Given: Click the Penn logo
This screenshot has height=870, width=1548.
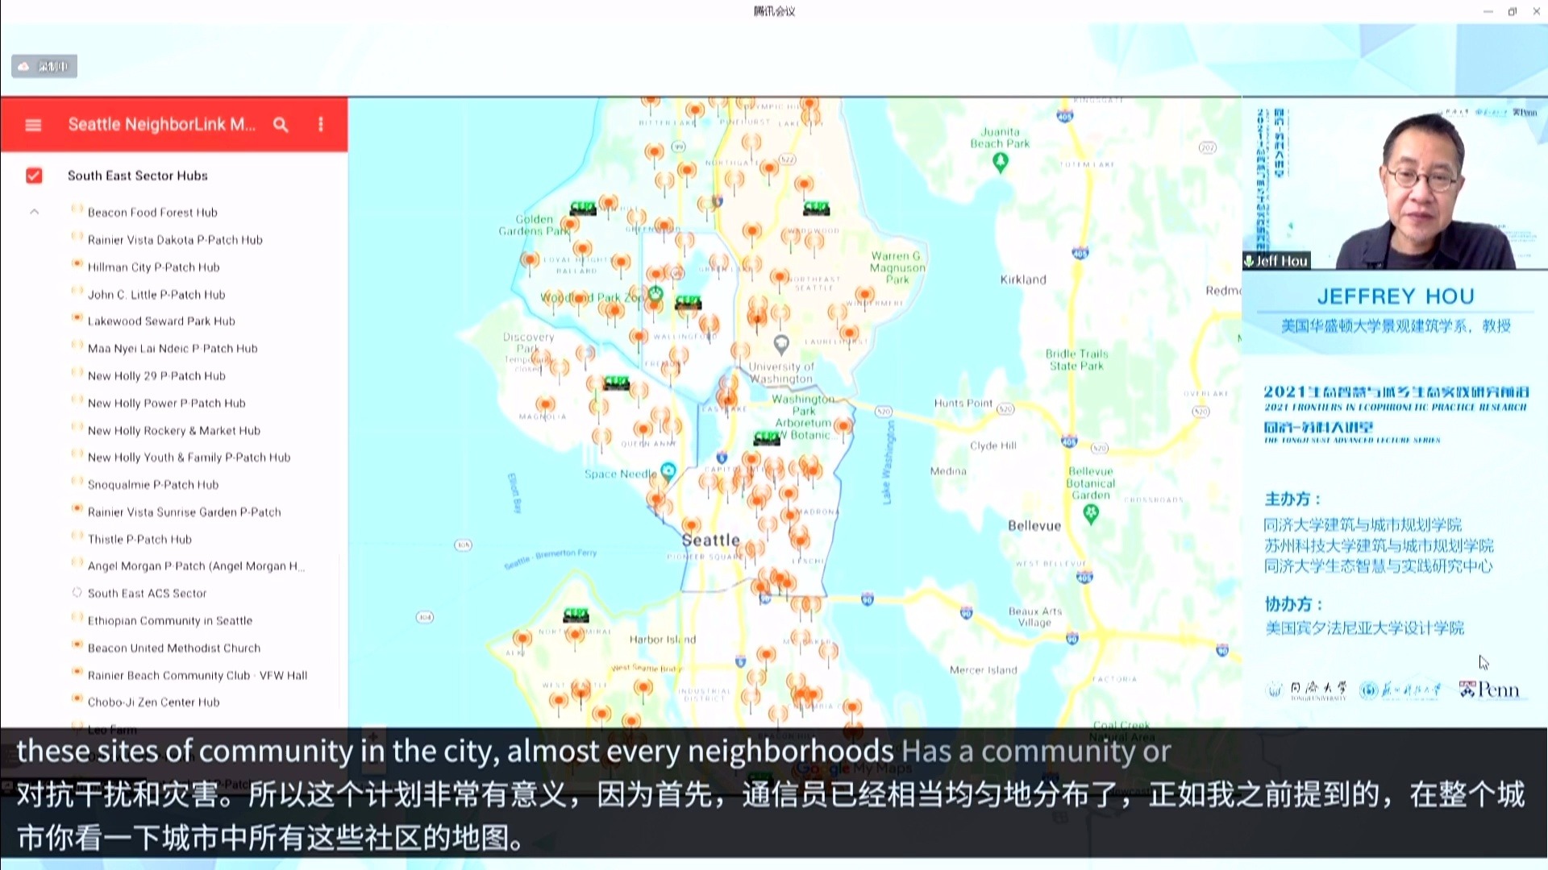Looking at the screenshot, I should [1489, 690].
